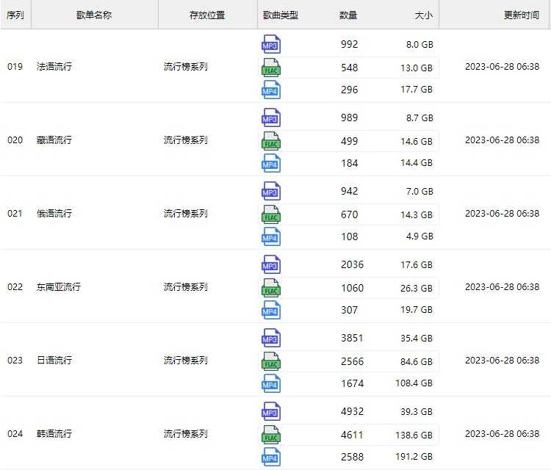Viewport: 551px width, 470px height.
Task: Open the MP4 icon of 俄语流行
Action: point(271,236)
